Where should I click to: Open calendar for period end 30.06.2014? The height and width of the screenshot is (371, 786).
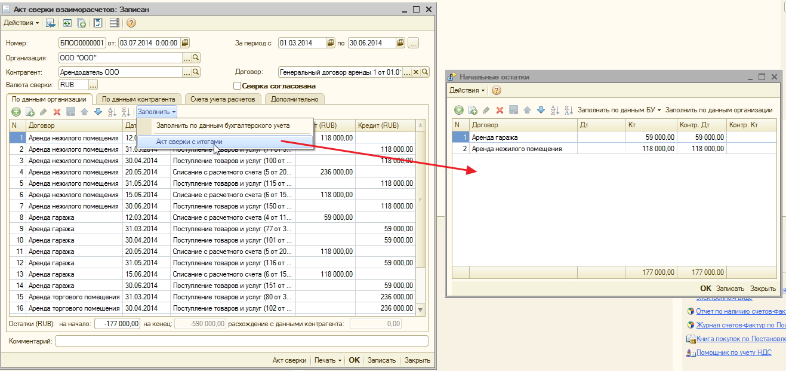[x=400, y=43]
